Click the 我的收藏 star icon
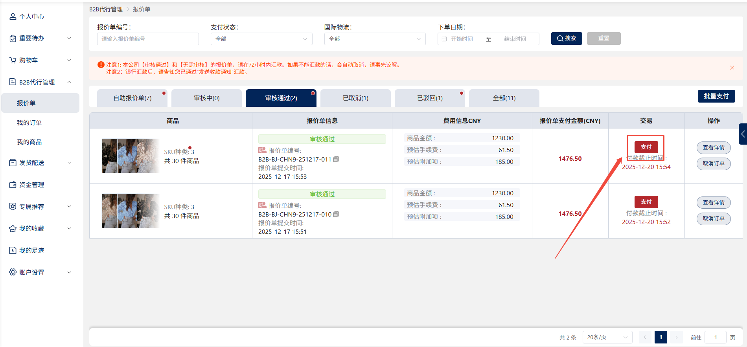747x347 pixels. pyautogui.click(x=13, y=228)
